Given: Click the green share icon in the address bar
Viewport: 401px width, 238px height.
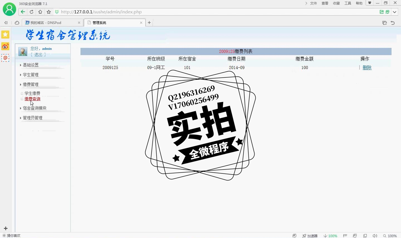Looking at the screenshot, I should [382, 12].
